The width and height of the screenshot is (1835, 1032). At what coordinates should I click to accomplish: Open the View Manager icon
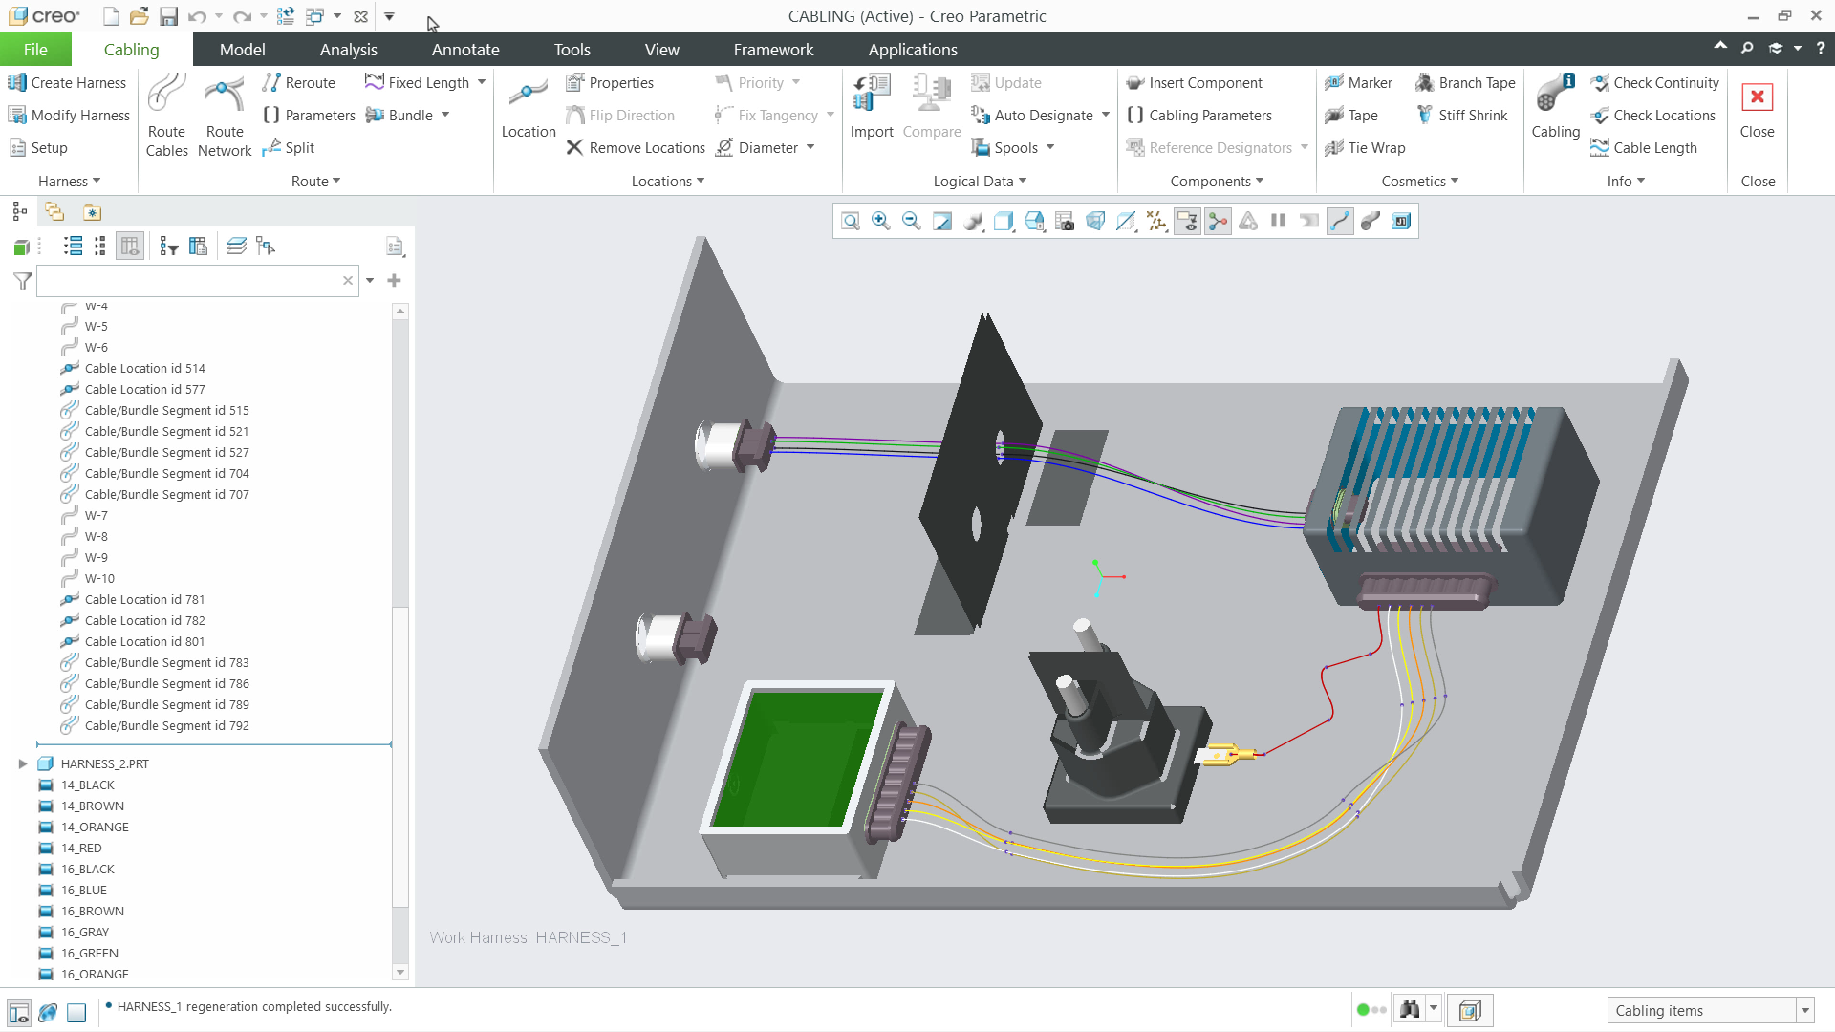coord(1065,222)
